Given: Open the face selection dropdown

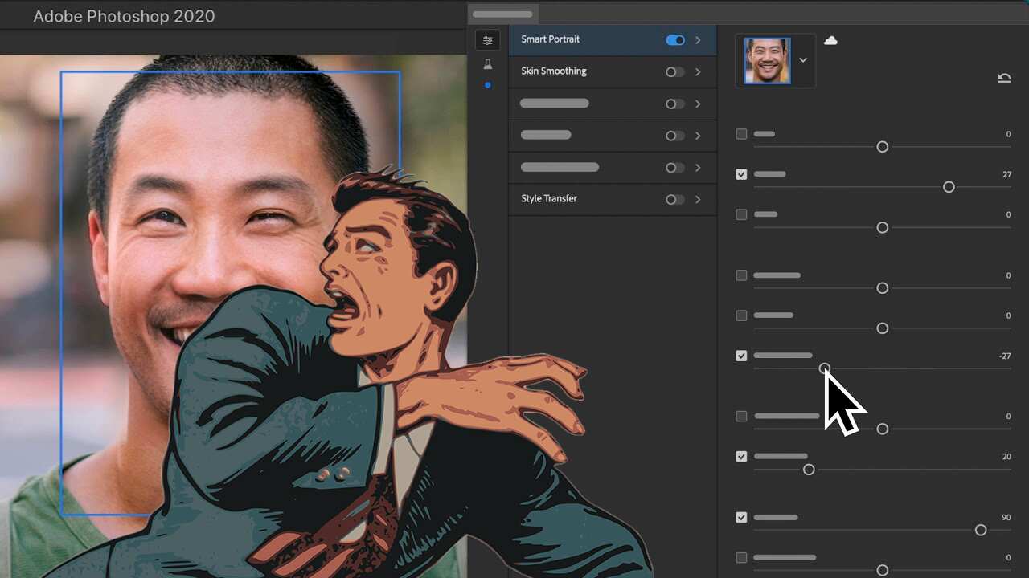Looking at the screenshot, I should click(802, 59).
